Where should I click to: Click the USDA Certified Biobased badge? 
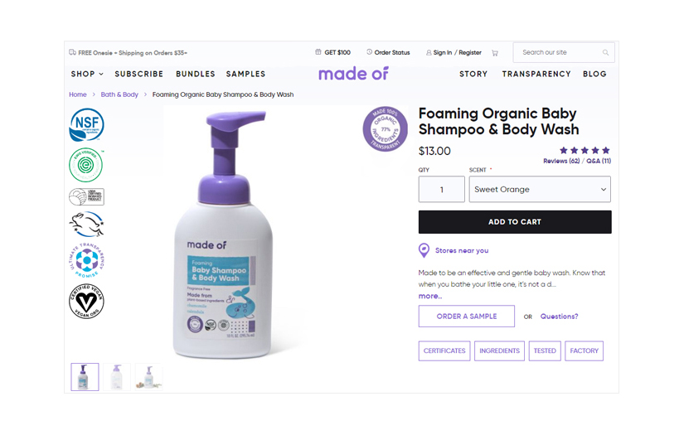pos(86,196)
